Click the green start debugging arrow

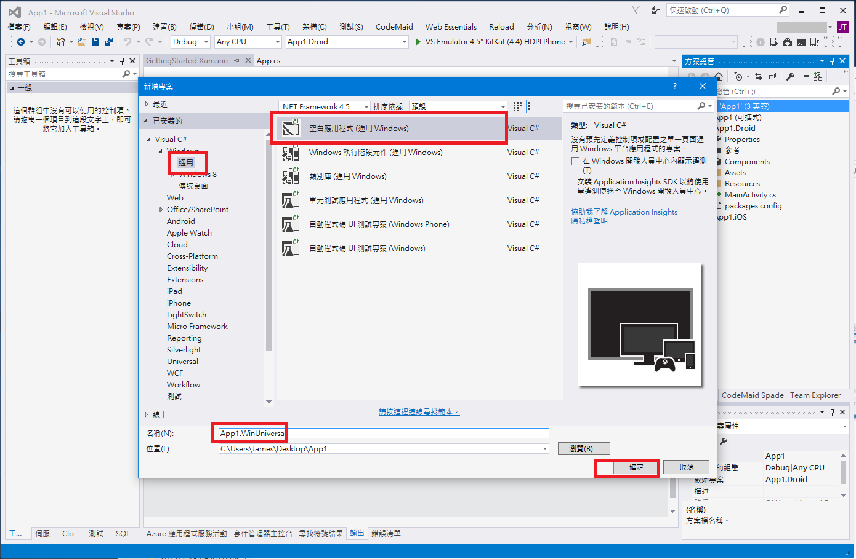tap(418, 42)
